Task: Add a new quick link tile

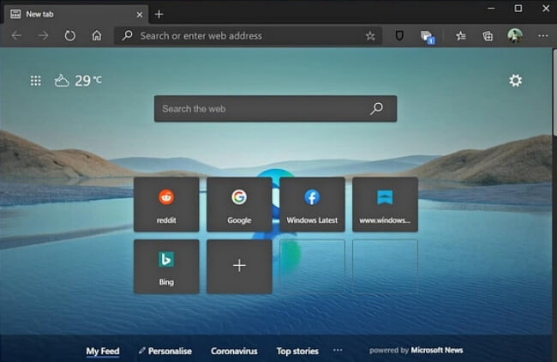Action: click(239, 267)
